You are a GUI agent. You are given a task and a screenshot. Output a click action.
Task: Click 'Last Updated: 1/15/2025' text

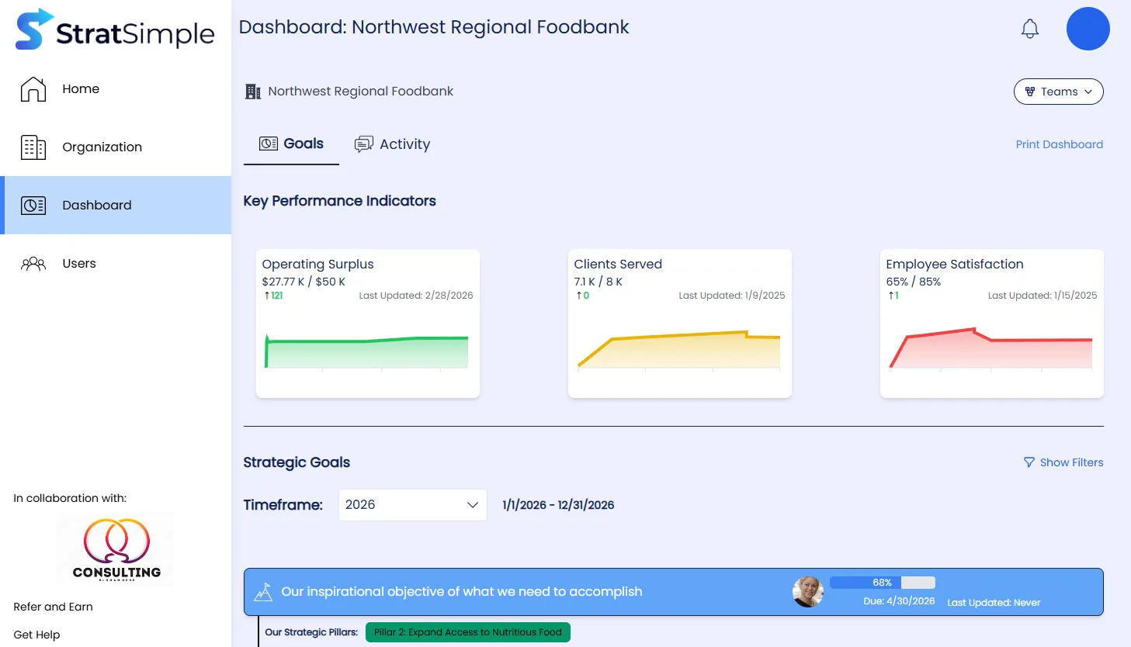click(1043, 296)
